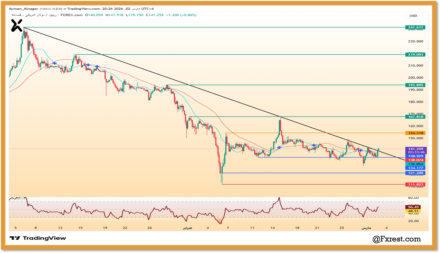Click the TradingView logo icon at bottom left

point(15,238)
